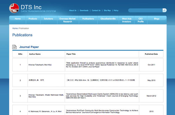Click the Publication breadcrumb text
The height and width of the screenshot is (115, 175).
(x=24, y=28)
